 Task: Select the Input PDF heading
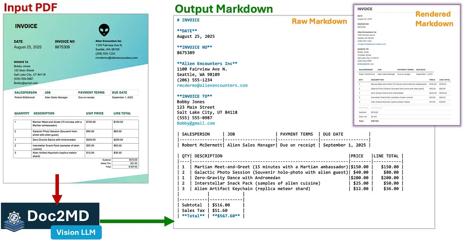click(30, 7)
